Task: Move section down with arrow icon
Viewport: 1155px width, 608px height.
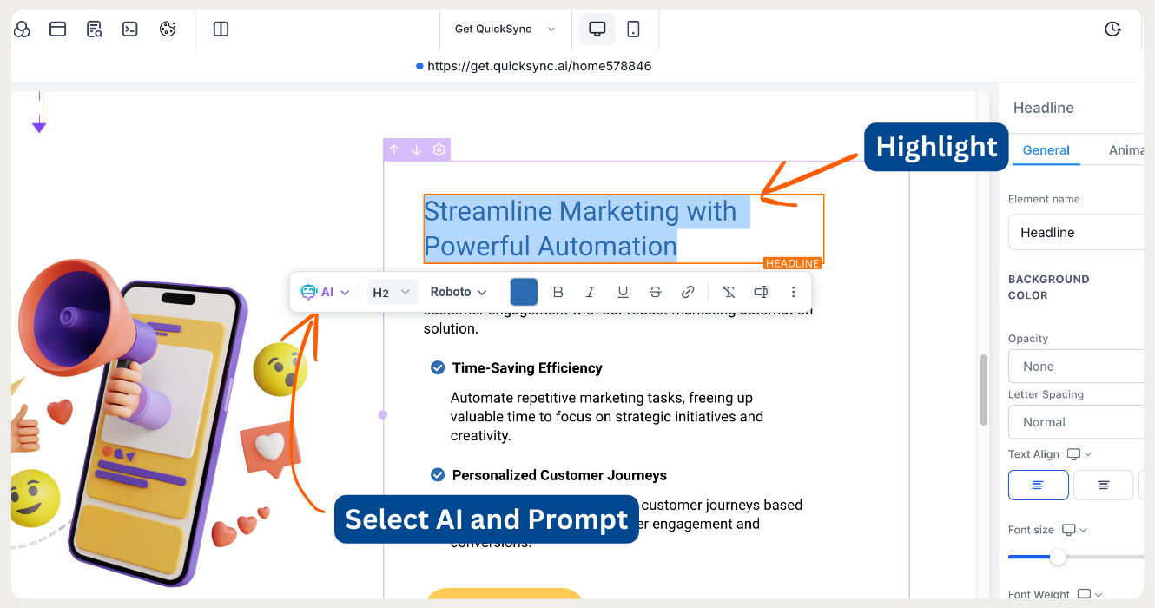Action: (417, 149)
